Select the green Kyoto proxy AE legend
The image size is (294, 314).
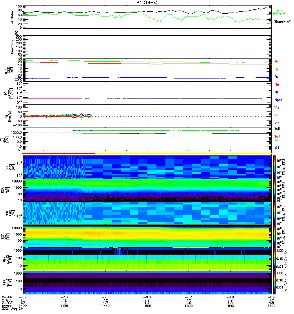click(x=280, y=12)
